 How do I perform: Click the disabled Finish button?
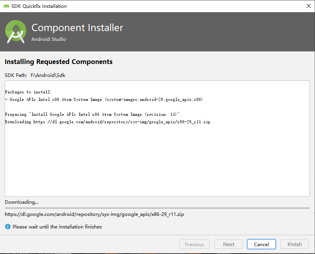pyautogui.click(x=295, y=244)
